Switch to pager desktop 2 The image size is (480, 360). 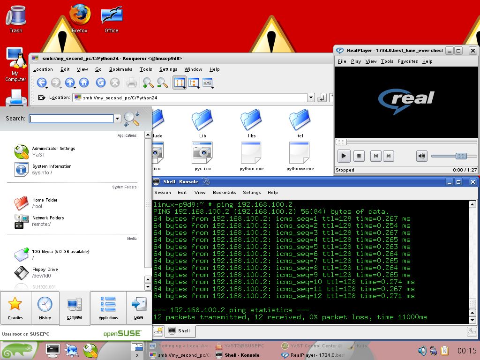tap(137, 355)
